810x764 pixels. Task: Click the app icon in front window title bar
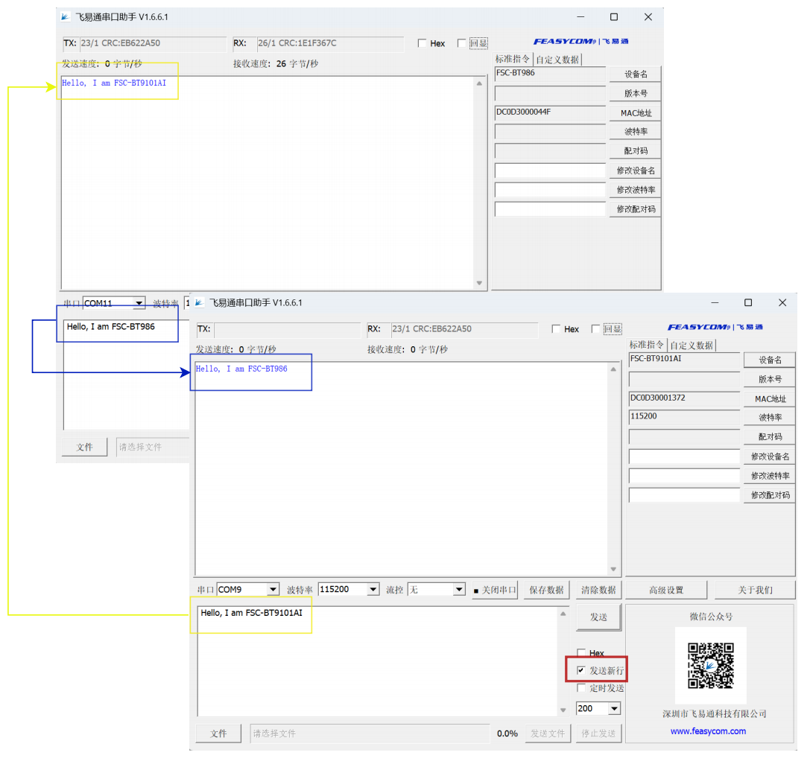200,303
